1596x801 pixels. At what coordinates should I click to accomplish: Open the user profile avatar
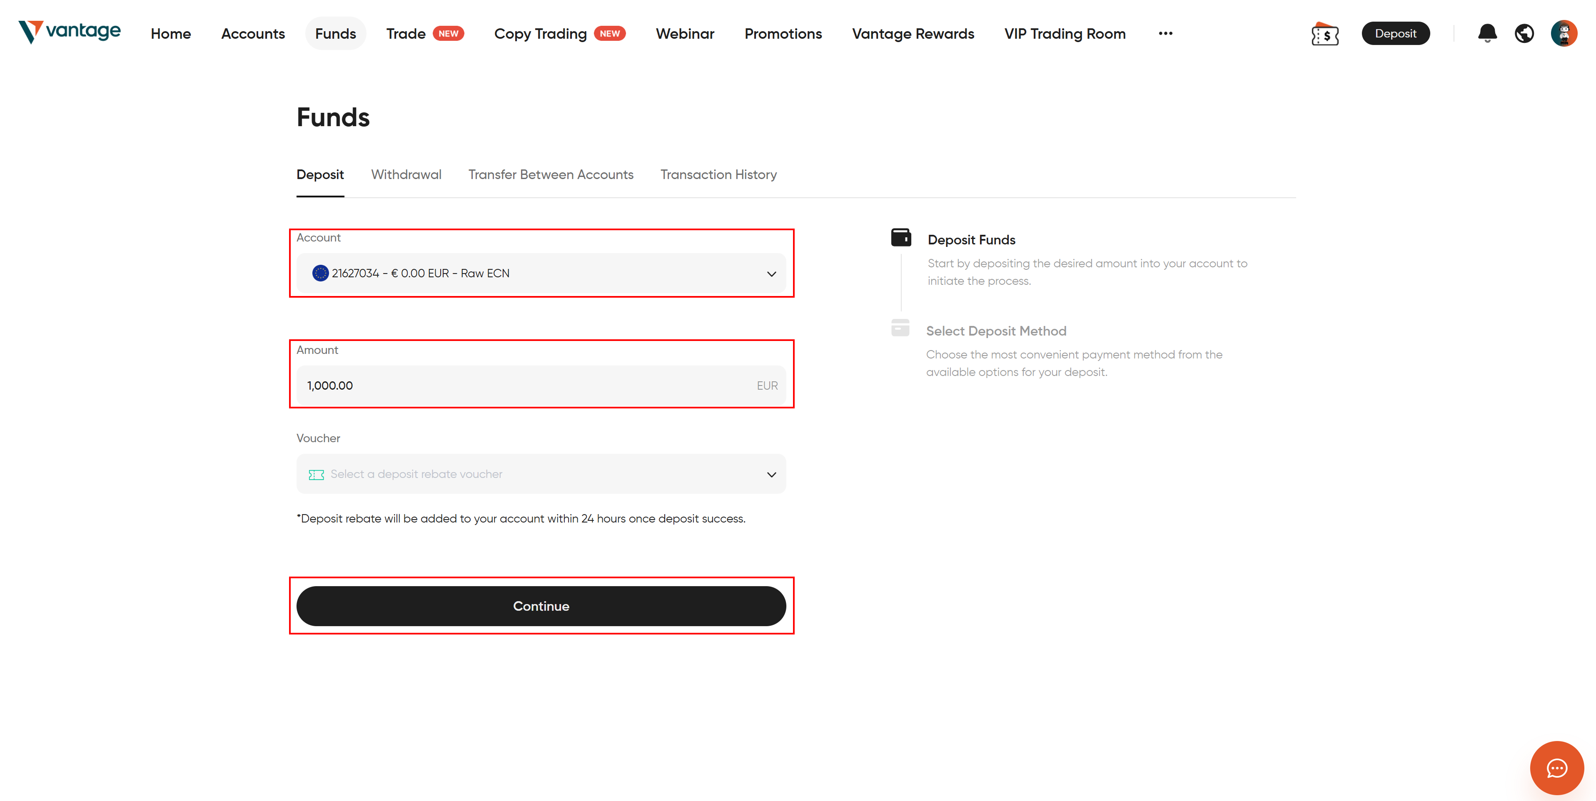pos(1564,33)
